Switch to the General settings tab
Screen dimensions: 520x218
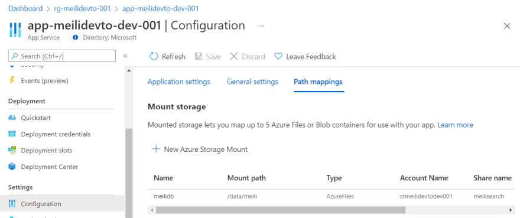[252, 82]
